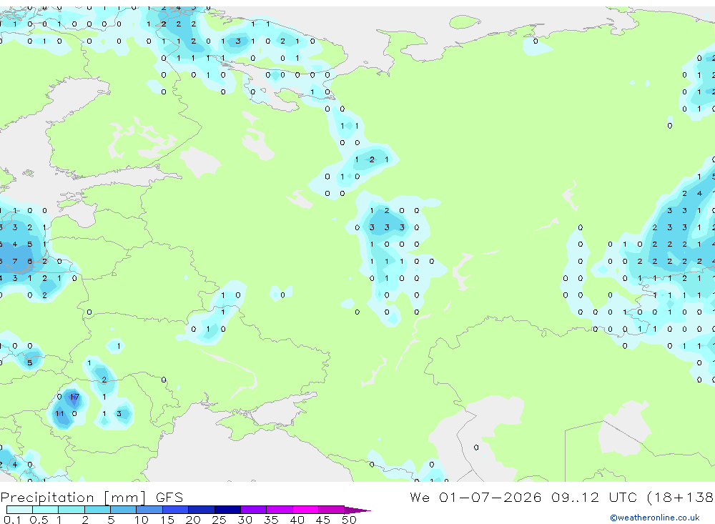Click the 40–45 mm magenta legend swatch
Image resolution: width=715 pixels, height=524 pixels.
[x=305, y=510]
